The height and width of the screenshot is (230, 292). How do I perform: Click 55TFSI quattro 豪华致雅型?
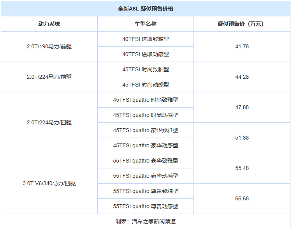[146, 161]
